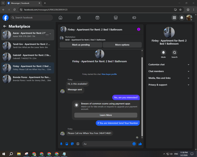
Task: Open the listing thumbnail in right panel
Action: tap(169, 32)
